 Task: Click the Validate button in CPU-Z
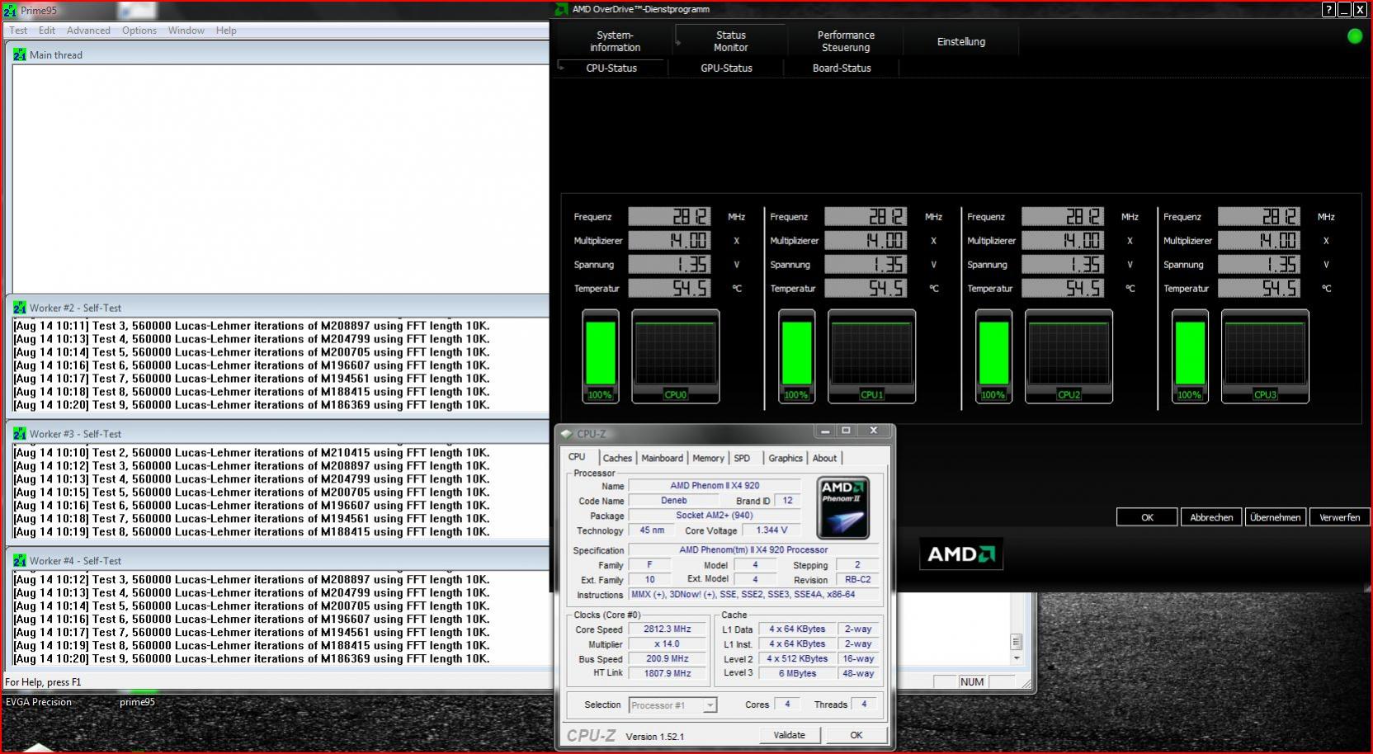tap(790, 735)
